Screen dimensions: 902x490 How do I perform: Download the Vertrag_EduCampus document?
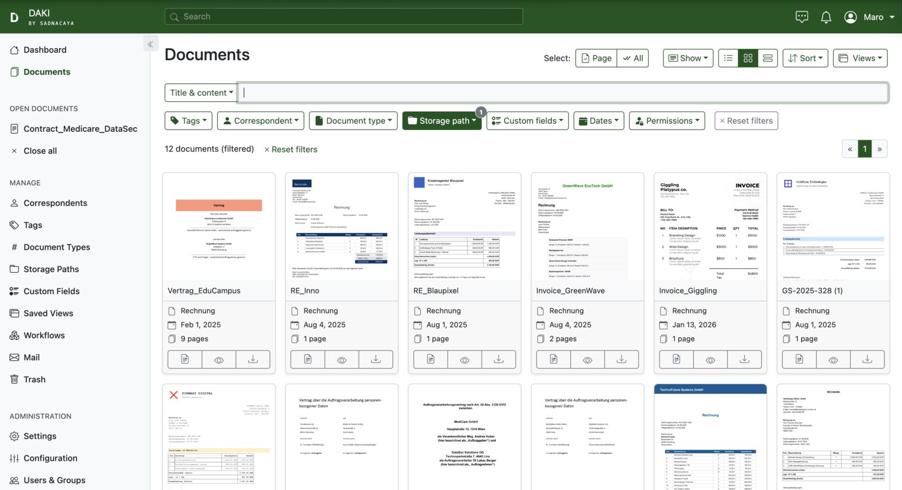tap(253, 359)
